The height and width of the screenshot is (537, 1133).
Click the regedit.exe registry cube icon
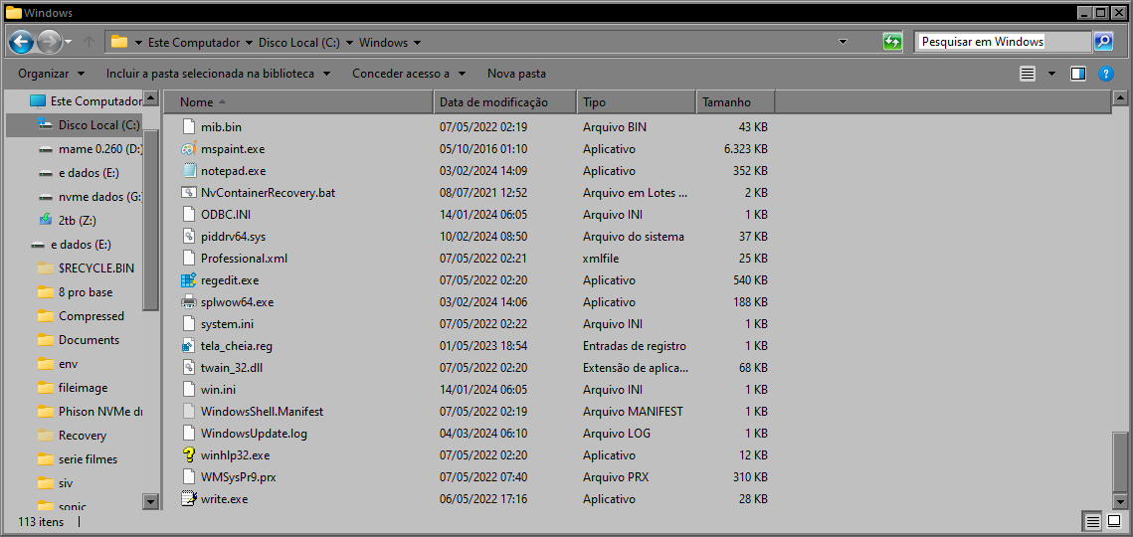pos(189,280)
